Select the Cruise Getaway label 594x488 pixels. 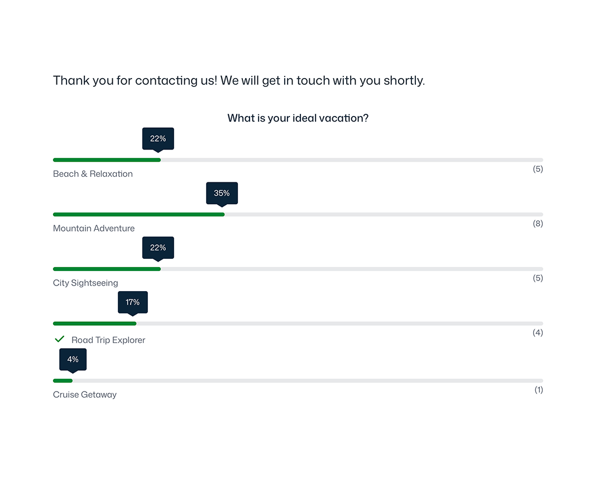pos(85,394)
